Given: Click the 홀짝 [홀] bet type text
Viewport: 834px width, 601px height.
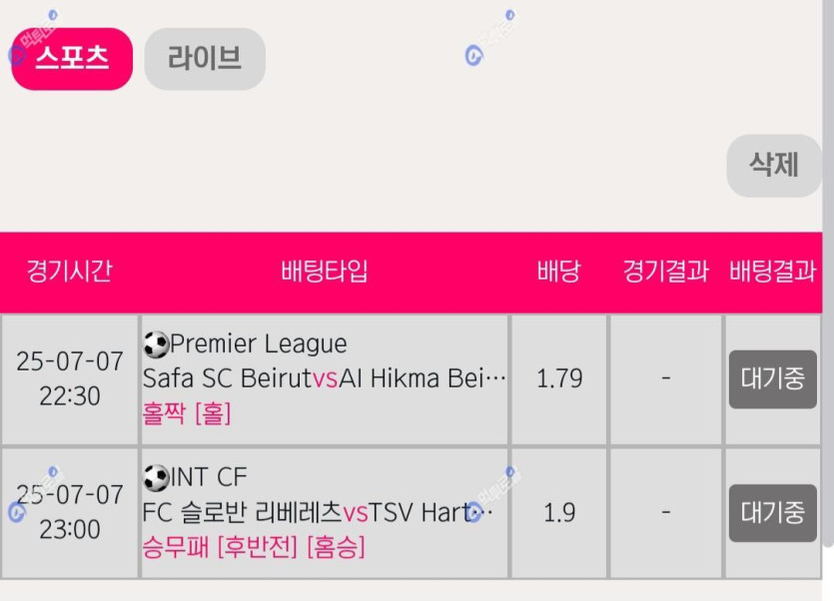Looking at the screenshot, I should 187,413.
